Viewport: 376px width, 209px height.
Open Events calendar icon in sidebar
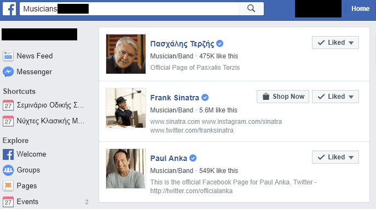pyautogui.click(x=8, y=202)
